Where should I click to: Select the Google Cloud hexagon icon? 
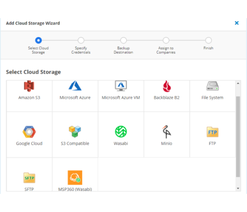coord(29,132)
